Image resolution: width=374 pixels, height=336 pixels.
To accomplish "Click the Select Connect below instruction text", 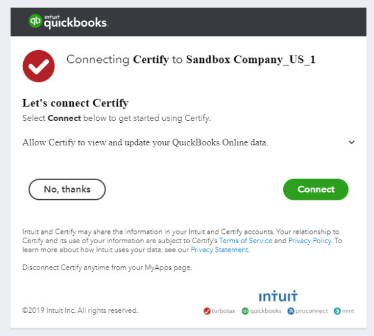I will pos(117,118).
